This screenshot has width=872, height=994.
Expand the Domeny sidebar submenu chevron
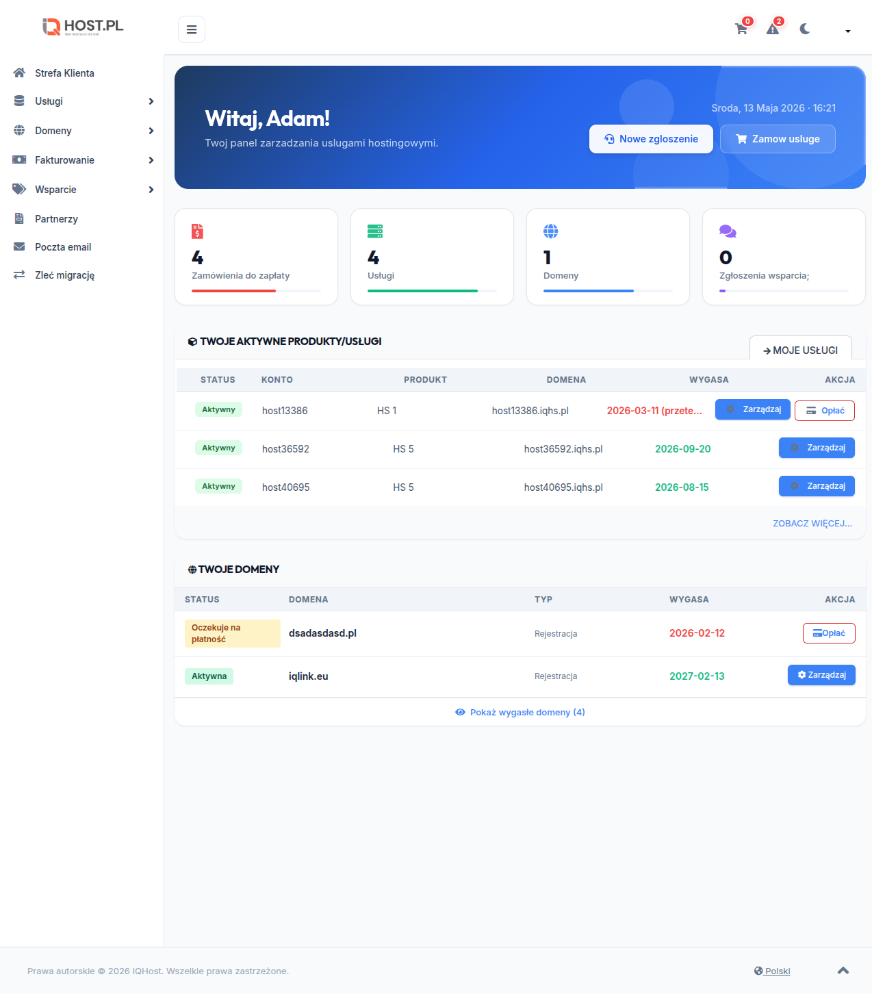coord(151,131)
